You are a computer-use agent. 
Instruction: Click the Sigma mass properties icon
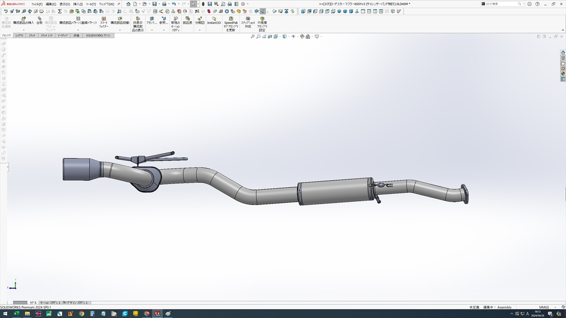coord(60,11)
